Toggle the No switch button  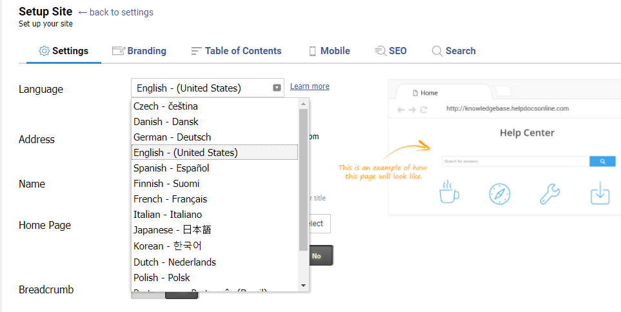pos(317,256)
